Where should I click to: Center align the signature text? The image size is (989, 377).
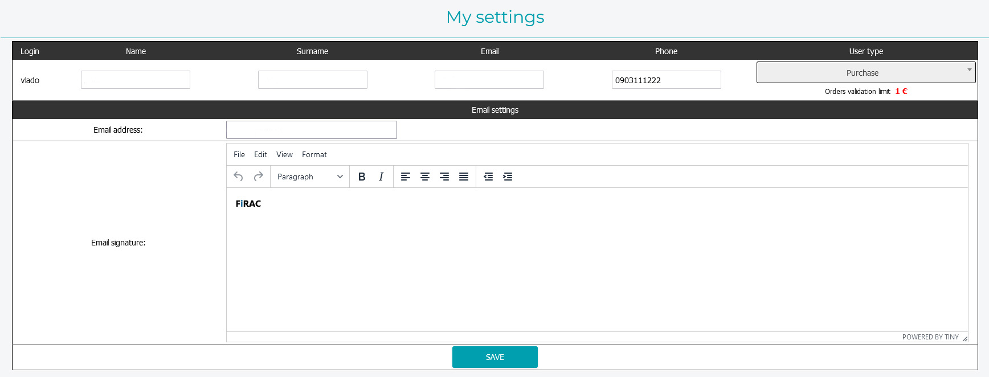pos(425,177)
